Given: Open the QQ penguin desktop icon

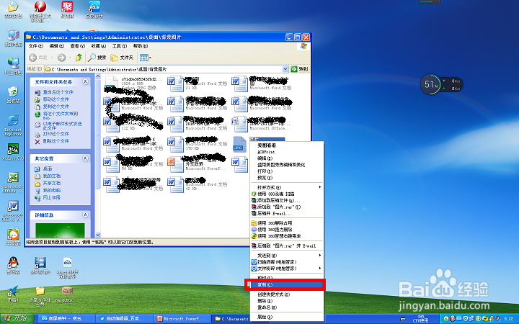Looking at the screenshot, I should [13, 266].
